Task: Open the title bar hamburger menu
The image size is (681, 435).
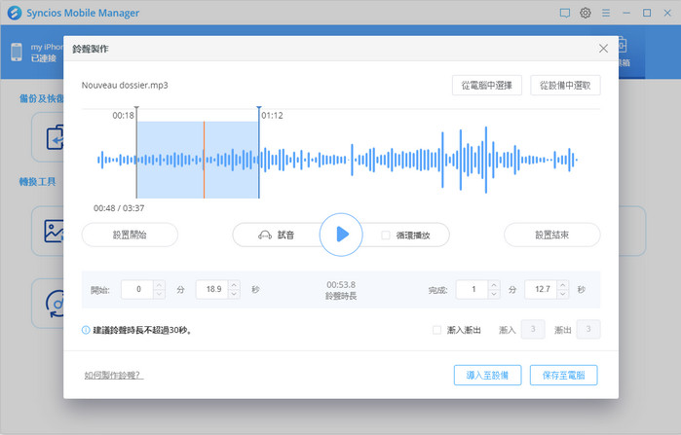Action: [x=607, y=13]
